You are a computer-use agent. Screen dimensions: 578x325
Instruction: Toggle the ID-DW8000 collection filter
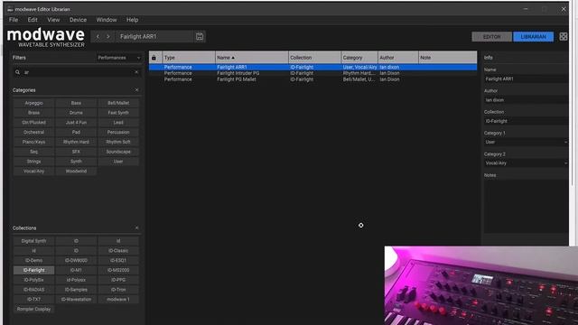pos(76,261)
